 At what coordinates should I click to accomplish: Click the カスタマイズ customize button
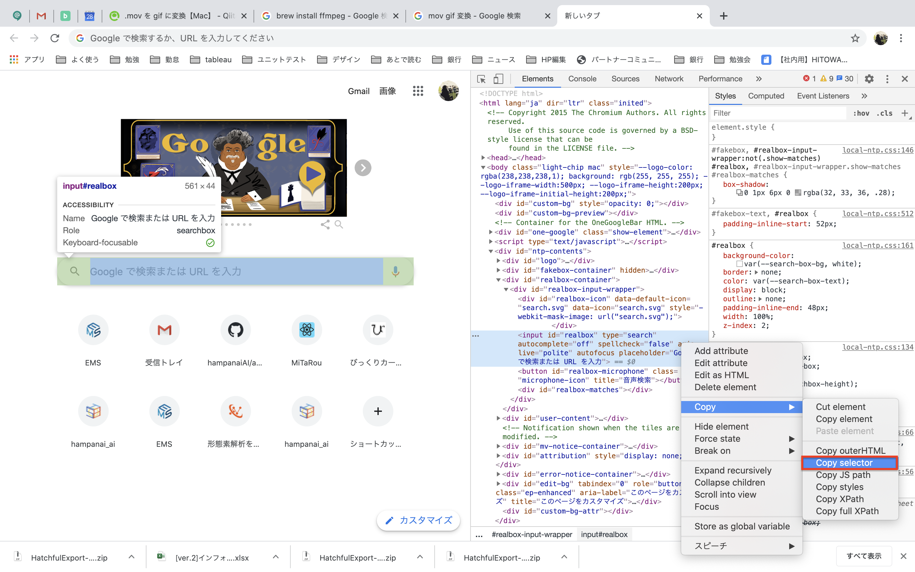pyautogui.click(x=418, y=520)
